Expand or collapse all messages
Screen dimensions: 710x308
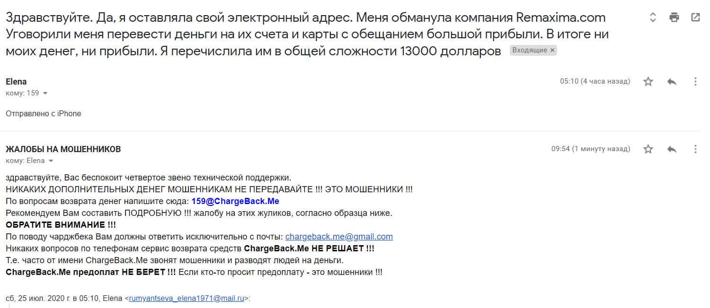[x=653, y=17]
